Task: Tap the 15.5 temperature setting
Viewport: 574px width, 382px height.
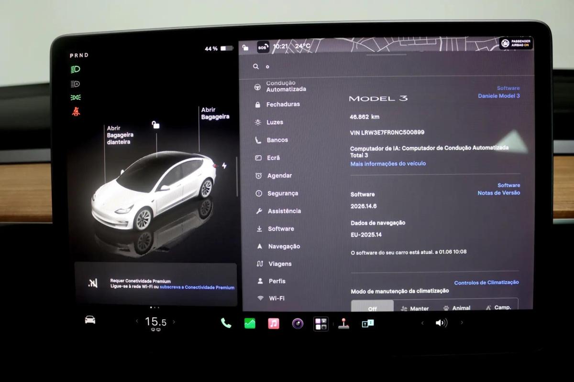Action: click(x=156, y=321)
